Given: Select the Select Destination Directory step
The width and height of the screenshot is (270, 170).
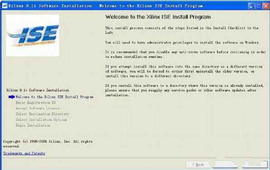Looking at the screenshot, I should (x=43, y=114).
